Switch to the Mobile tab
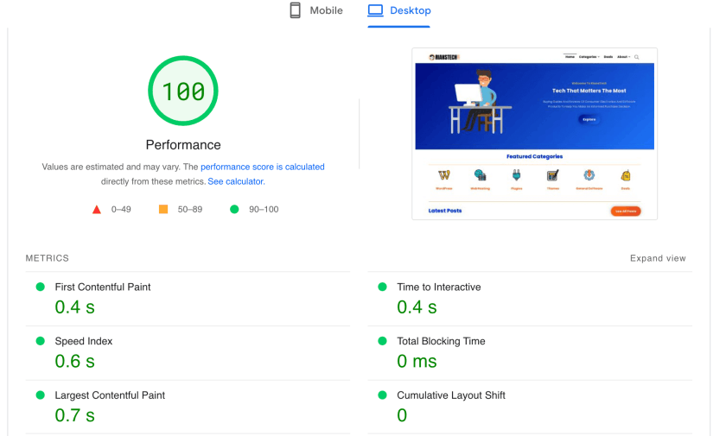 point(316,10)
